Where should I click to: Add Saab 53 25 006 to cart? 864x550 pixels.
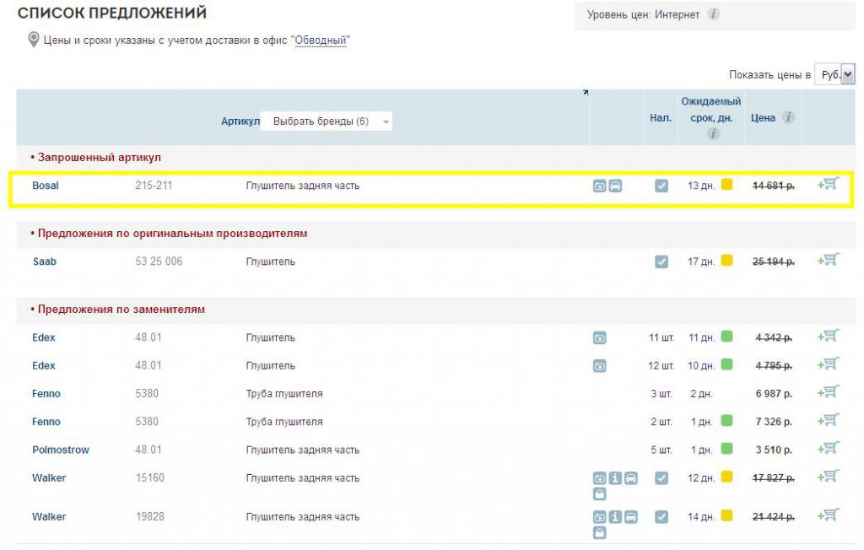829,261
